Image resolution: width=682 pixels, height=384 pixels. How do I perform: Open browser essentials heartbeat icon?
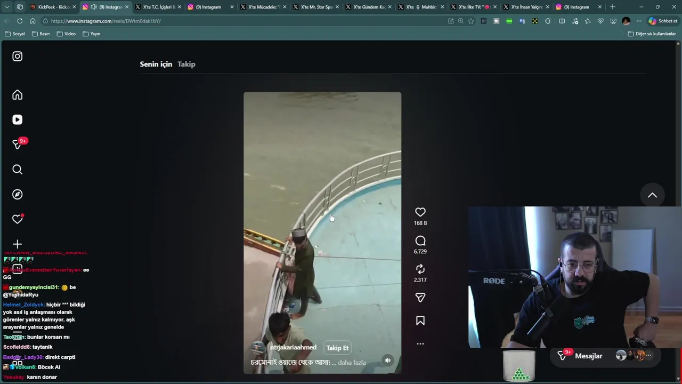[600, 21]
